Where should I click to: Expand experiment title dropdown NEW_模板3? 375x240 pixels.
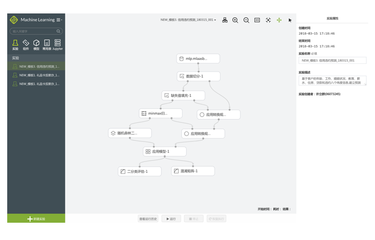[x=188, y=20]
